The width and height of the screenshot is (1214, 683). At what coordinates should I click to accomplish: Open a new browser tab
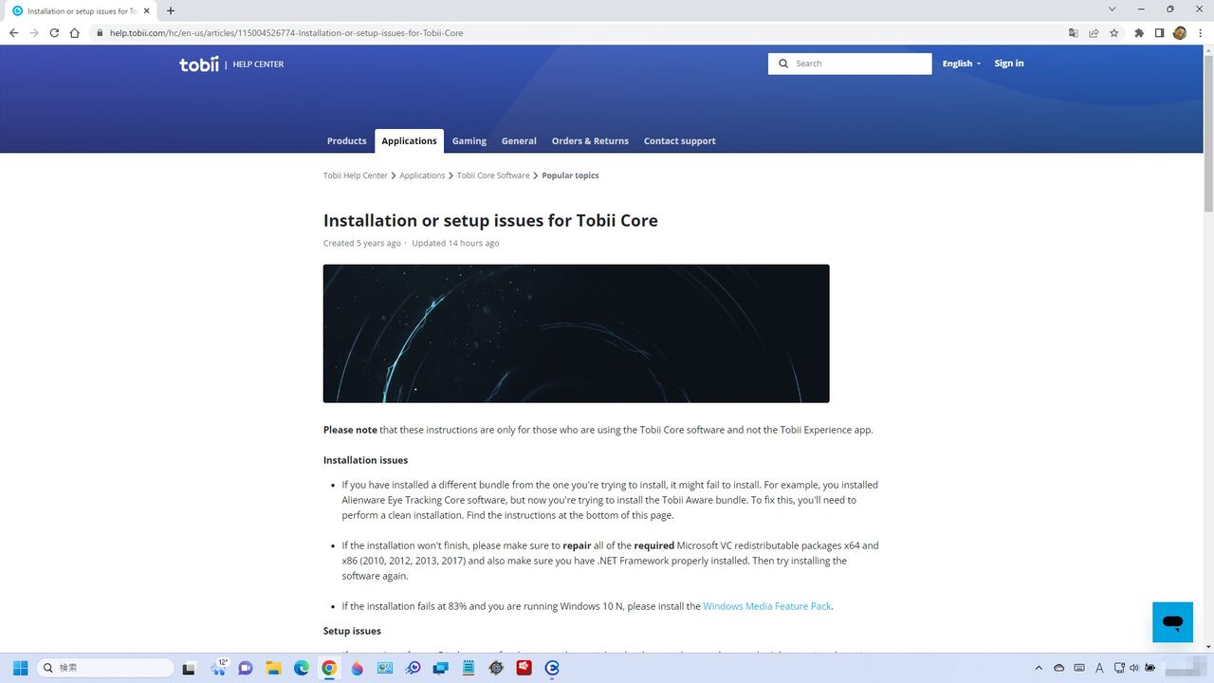click(171, 10)
